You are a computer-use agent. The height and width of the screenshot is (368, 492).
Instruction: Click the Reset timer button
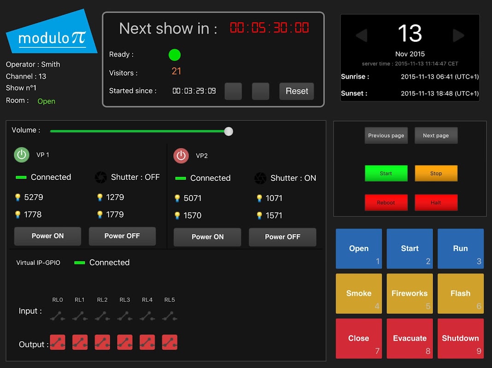297,91
